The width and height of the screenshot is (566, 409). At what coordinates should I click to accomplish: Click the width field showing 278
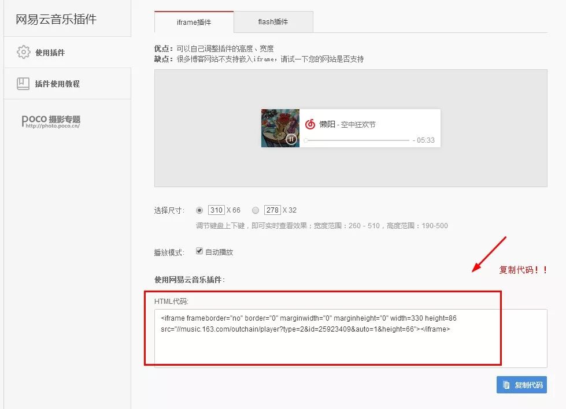point(272,210)
